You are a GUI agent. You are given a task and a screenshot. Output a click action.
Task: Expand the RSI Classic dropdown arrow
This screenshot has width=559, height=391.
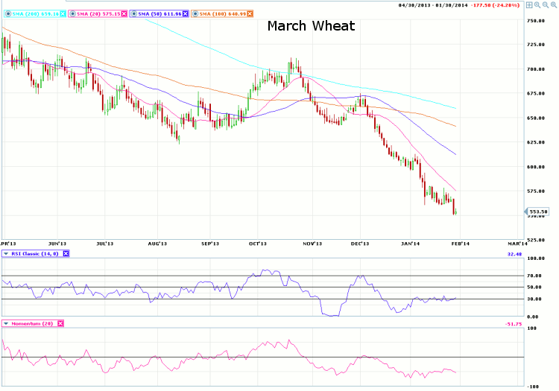(6, 254)
